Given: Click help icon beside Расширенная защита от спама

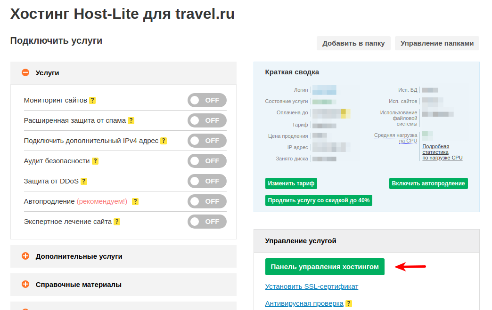Looking at the screenshot, I should coord(131,120).
